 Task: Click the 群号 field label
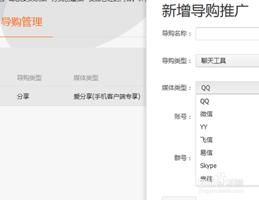pyautogui.click(x=183, y=158)
